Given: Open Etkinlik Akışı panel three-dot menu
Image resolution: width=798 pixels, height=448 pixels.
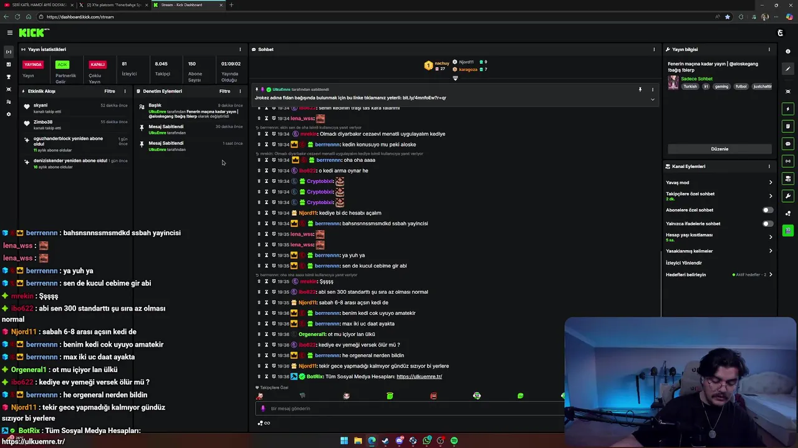Looking at the screenshot, I should (x=125, y=91).
